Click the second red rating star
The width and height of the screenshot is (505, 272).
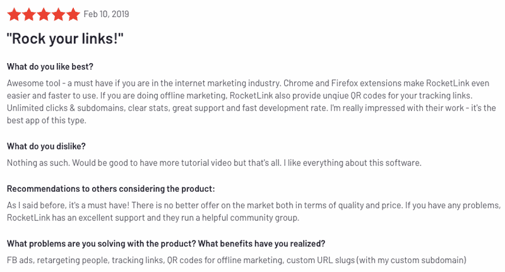pos(28,15)
